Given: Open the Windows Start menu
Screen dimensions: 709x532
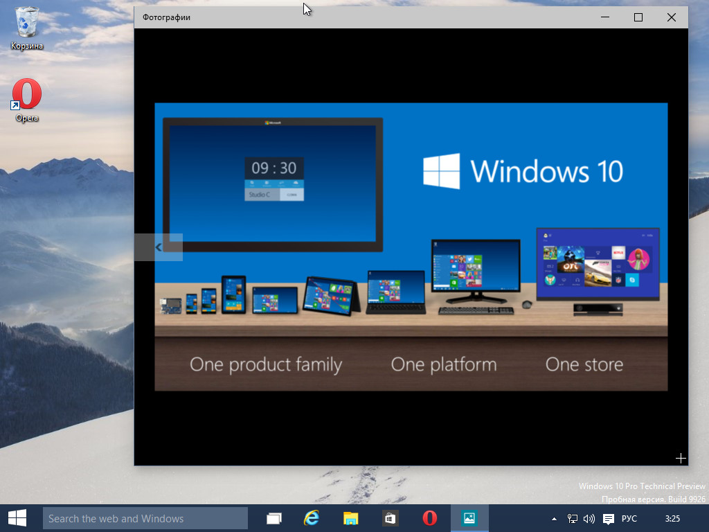Looking at the screenshot, I should 17,518.
